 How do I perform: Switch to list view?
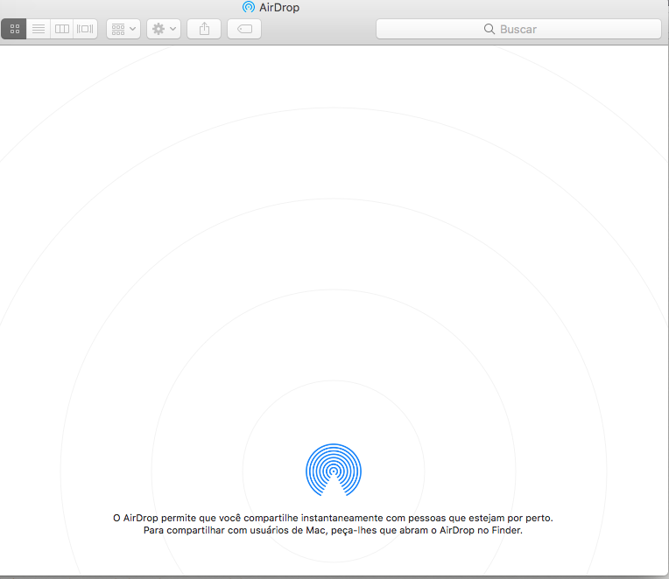[39, 29]
